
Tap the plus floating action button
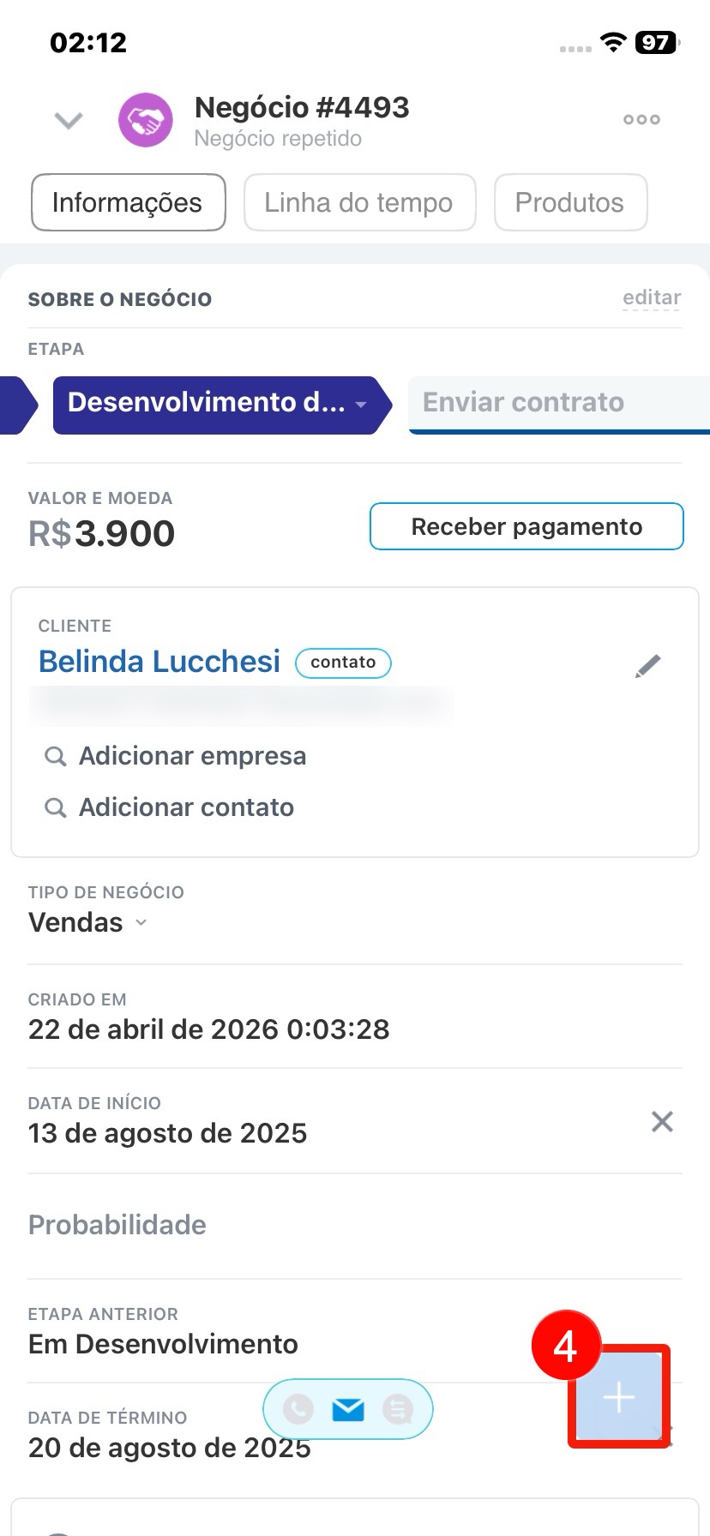(618, 1398)
